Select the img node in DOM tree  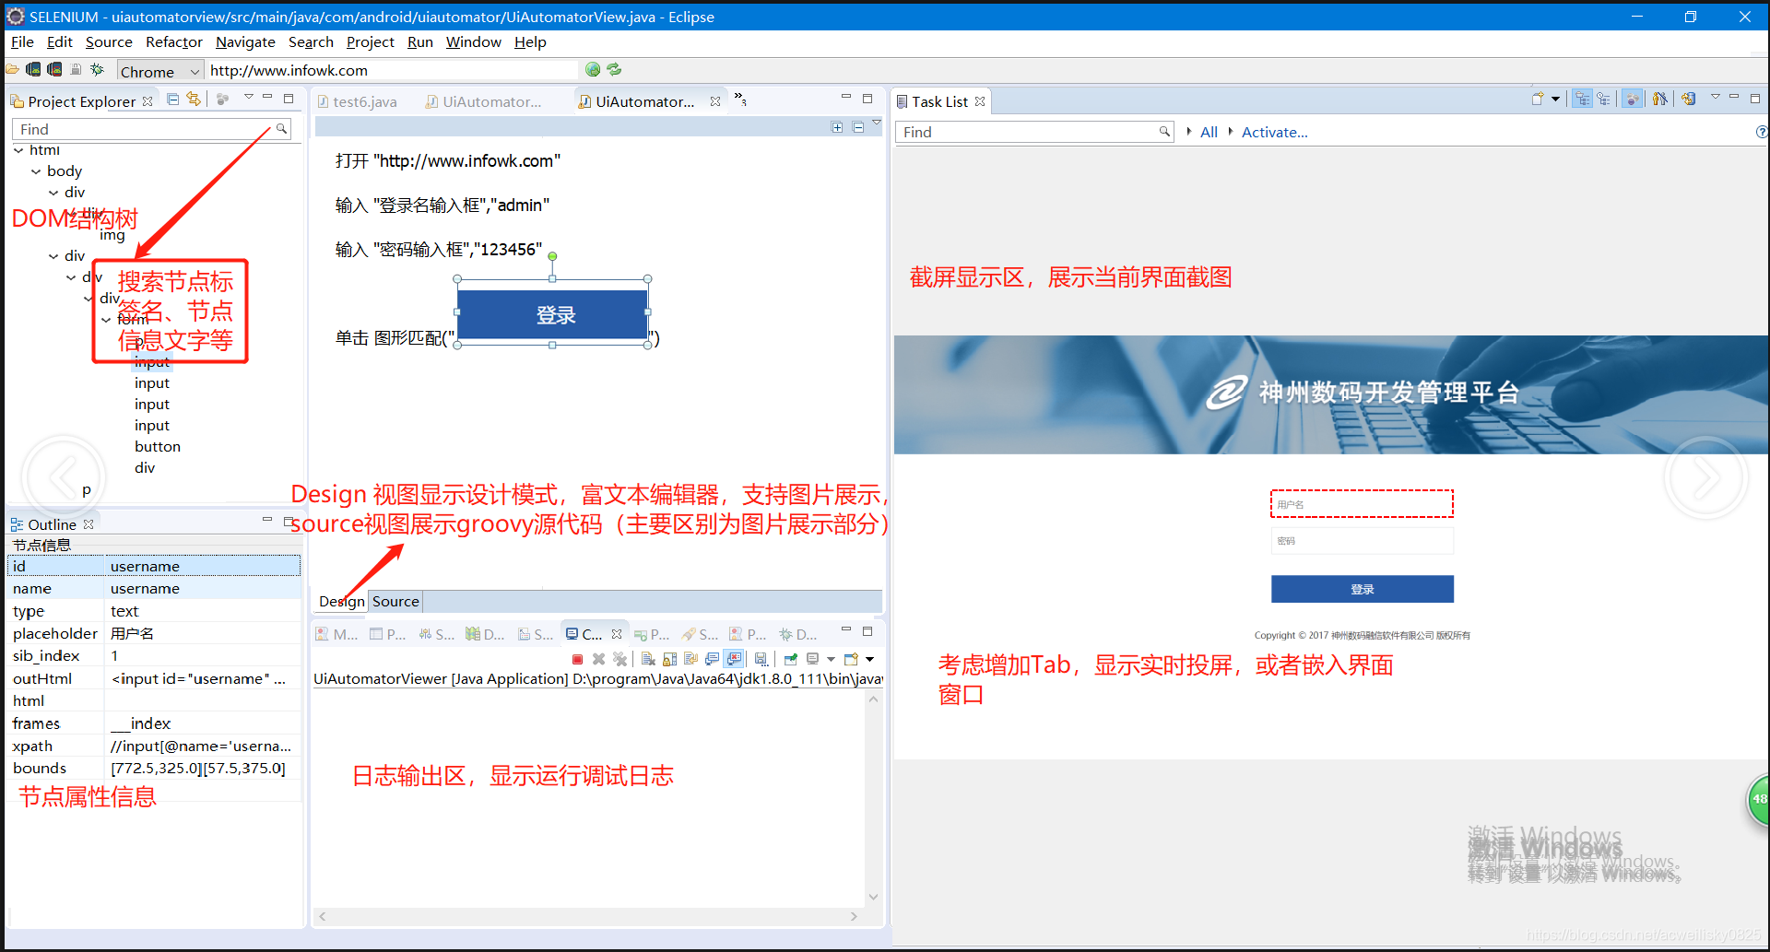(112, 235)
